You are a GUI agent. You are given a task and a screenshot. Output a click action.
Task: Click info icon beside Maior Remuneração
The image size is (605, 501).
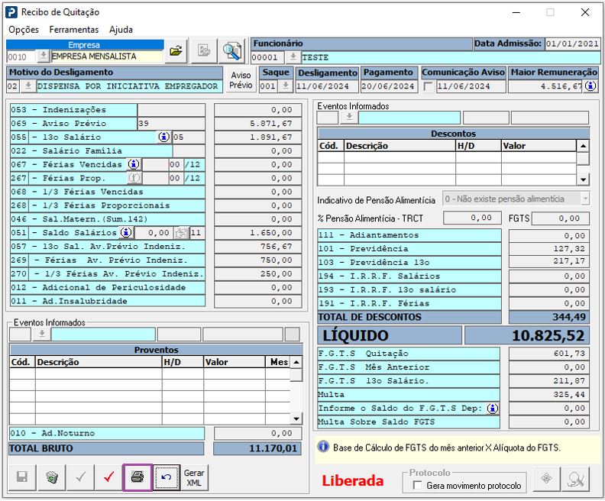[590, 86]
